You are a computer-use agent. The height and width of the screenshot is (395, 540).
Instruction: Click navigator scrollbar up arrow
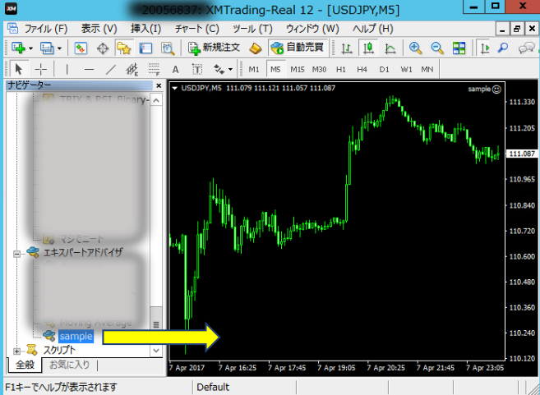pyautogui.click(x=156, y=100)
